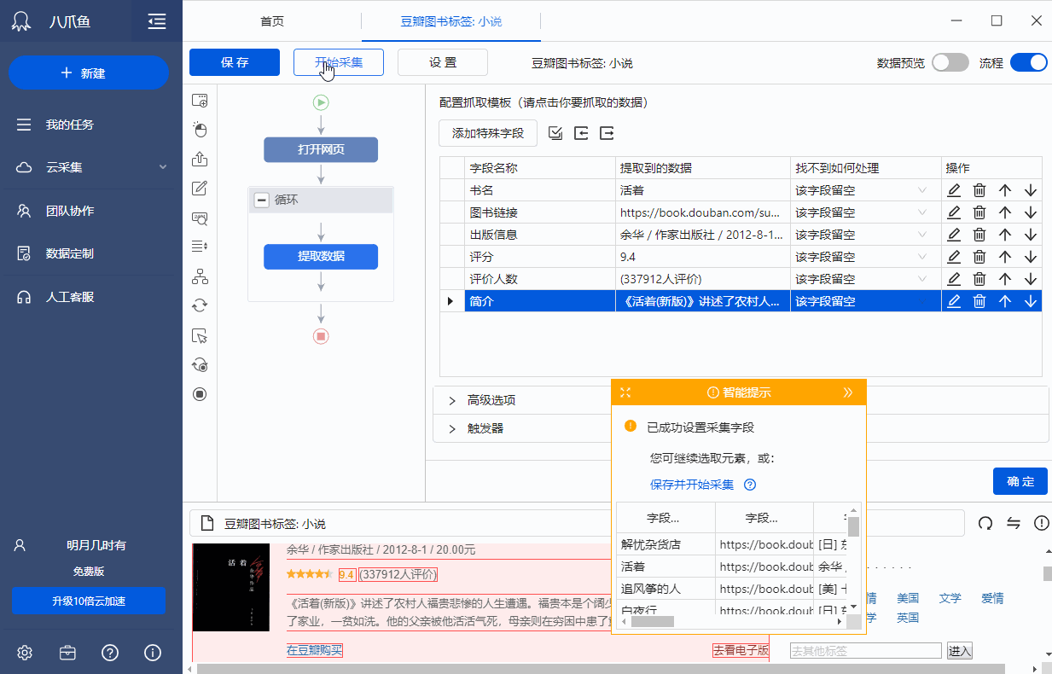Select the extract-data upload arrow tool icon
1052x674 pixels.
[x=200, y=159]
